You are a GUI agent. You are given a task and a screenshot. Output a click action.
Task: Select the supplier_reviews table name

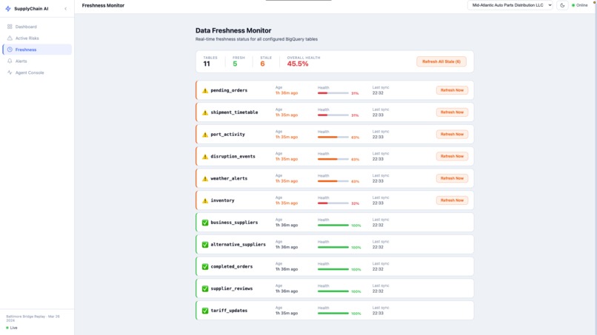point(232,288)
